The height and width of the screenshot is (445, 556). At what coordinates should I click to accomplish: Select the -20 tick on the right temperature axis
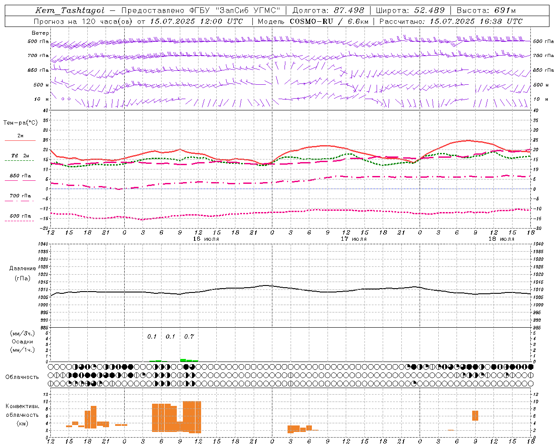(x=537, y=228)
